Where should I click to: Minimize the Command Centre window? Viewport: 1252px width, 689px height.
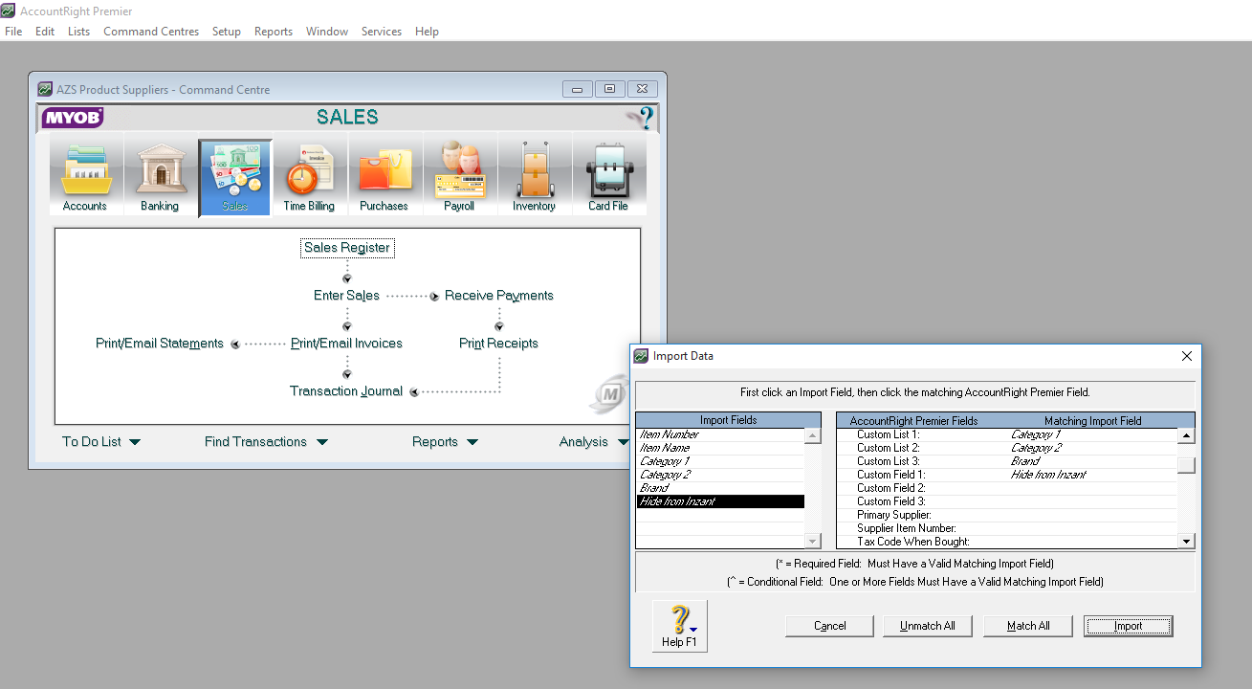pos(577,89)
